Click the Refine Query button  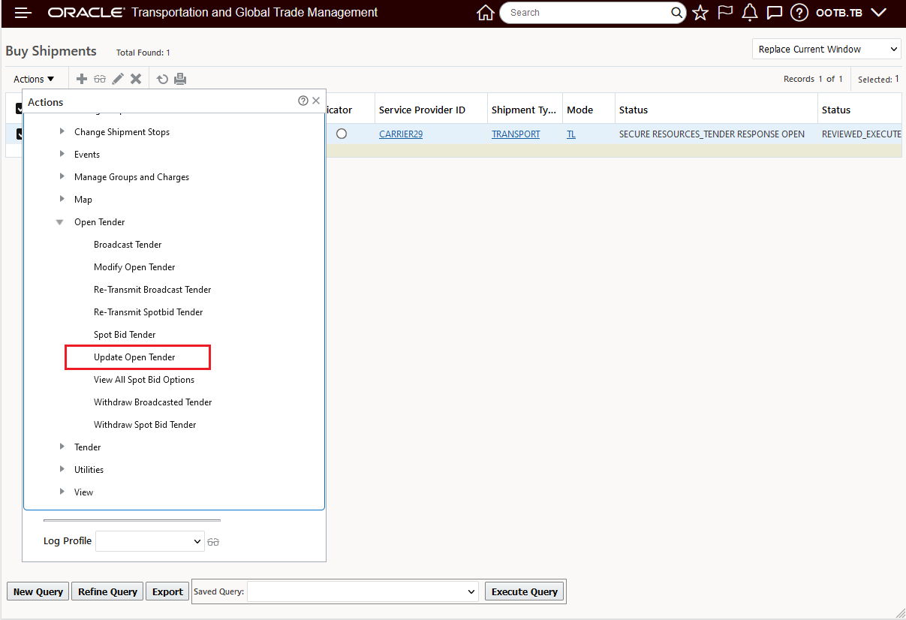107,591
